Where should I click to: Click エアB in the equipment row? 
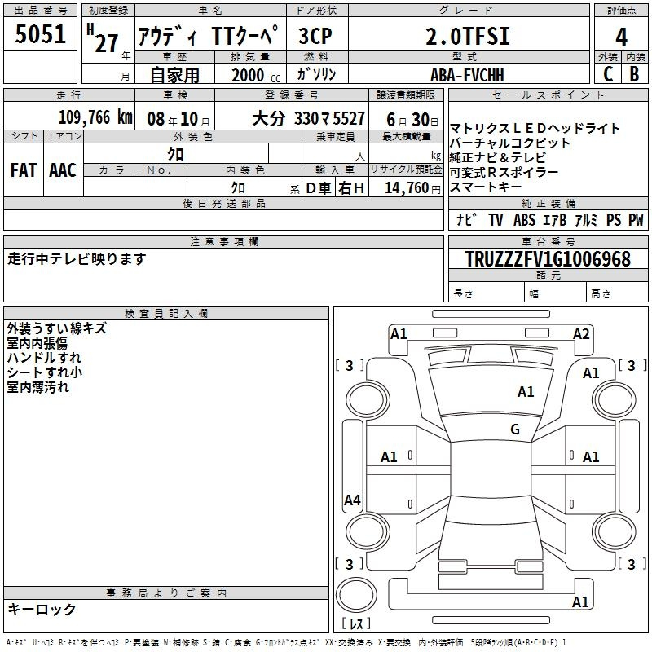point(555,219)
